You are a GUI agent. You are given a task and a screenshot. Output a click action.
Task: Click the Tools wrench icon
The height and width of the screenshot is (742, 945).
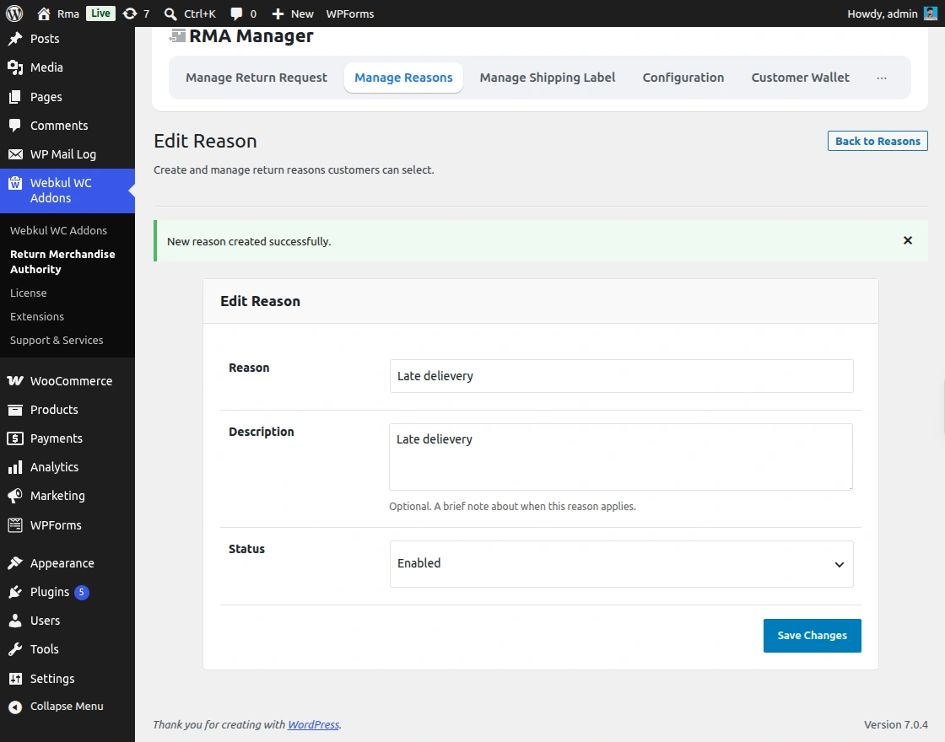[15, 649]
